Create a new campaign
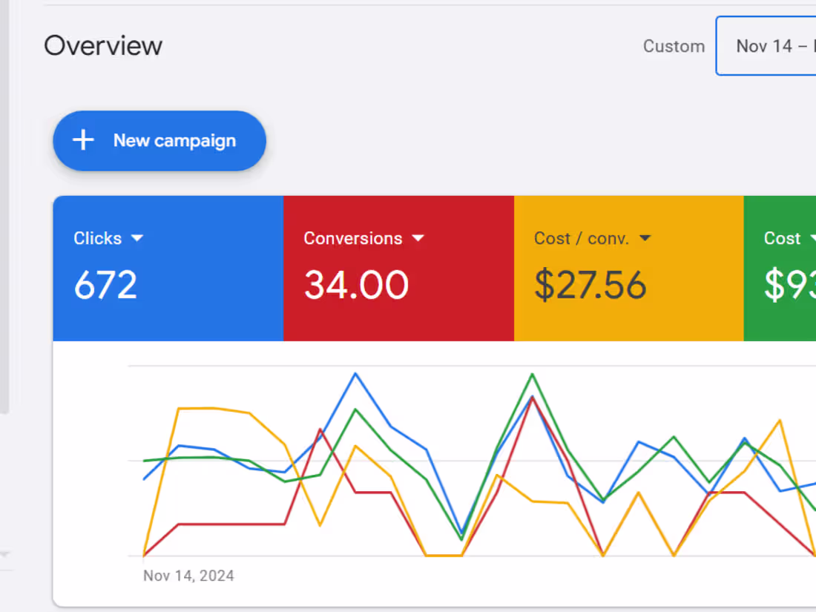This screenshot has width=816, height=612. [159, 141]
